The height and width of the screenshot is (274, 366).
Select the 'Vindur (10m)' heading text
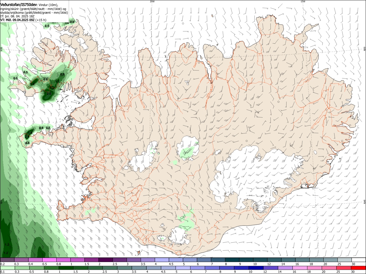(48, 5)
